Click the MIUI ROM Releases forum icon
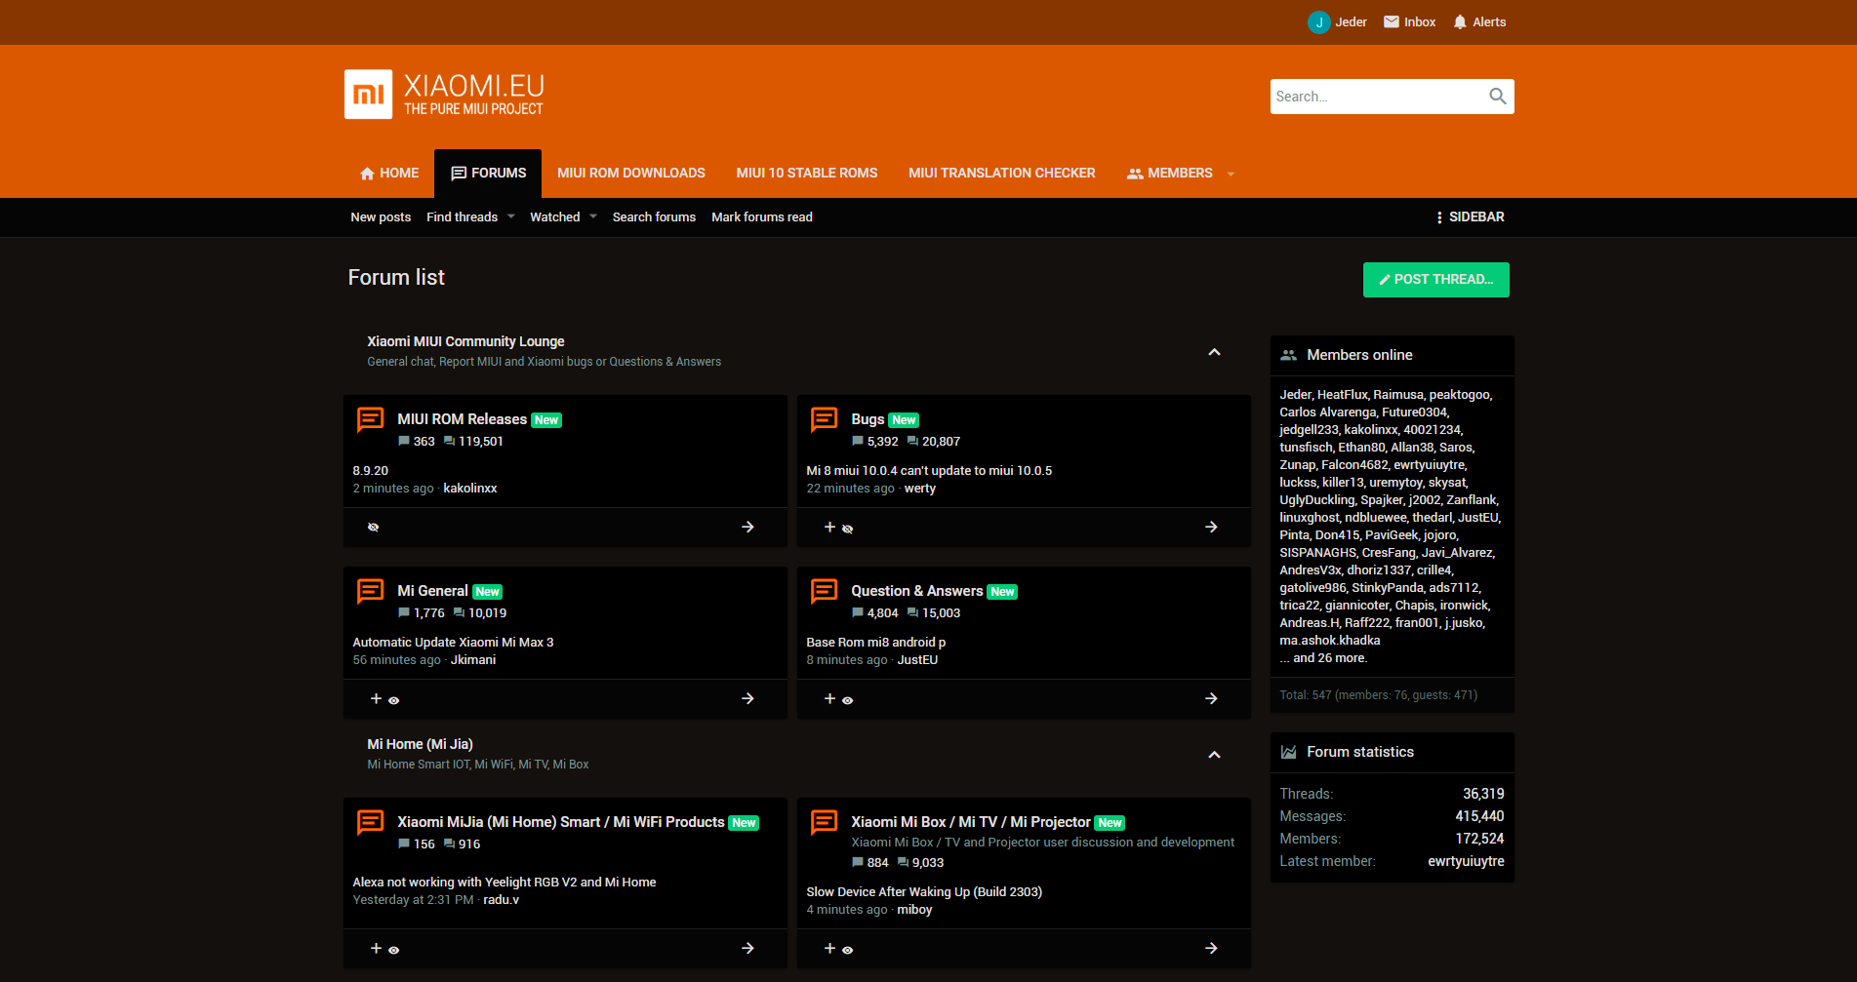Screen dimensions: 1857x982 (370, 419)
